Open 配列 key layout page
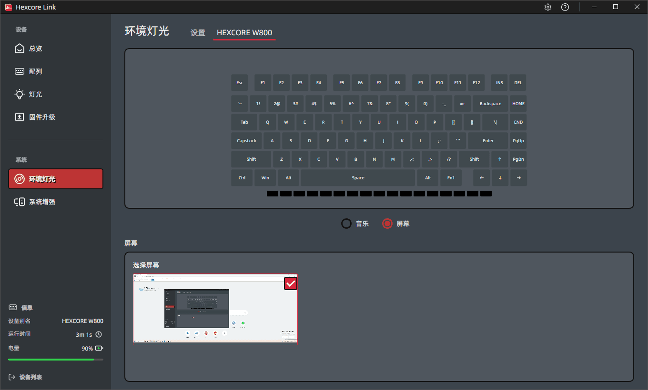The width and height of the screenshot is (648, 390). click(56, 71)
